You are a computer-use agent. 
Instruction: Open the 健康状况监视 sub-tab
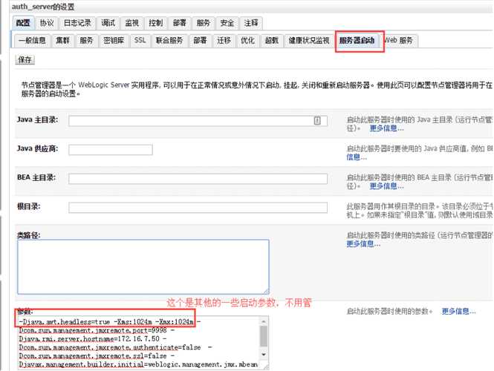tap(309, 41)
